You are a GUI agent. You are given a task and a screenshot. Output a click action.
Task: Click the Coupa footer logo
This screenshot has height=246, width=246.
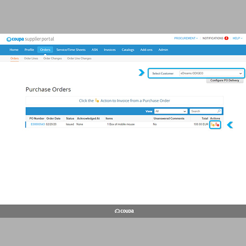point(124,211)
